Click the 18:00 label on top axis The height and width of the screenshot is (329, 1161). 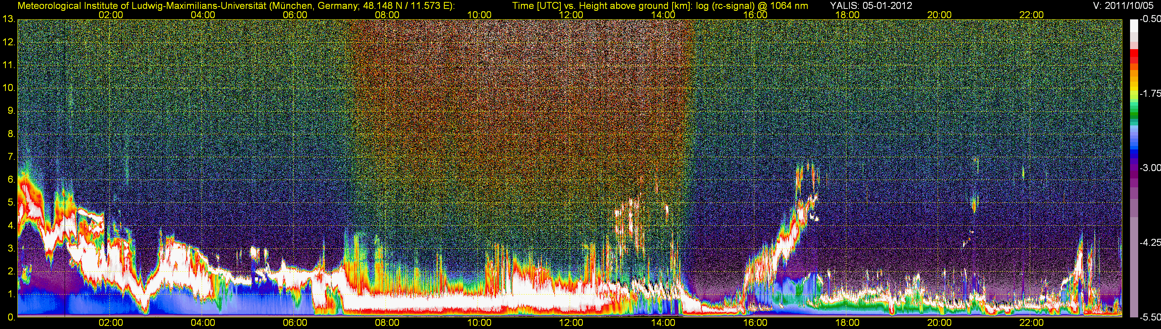847,15
